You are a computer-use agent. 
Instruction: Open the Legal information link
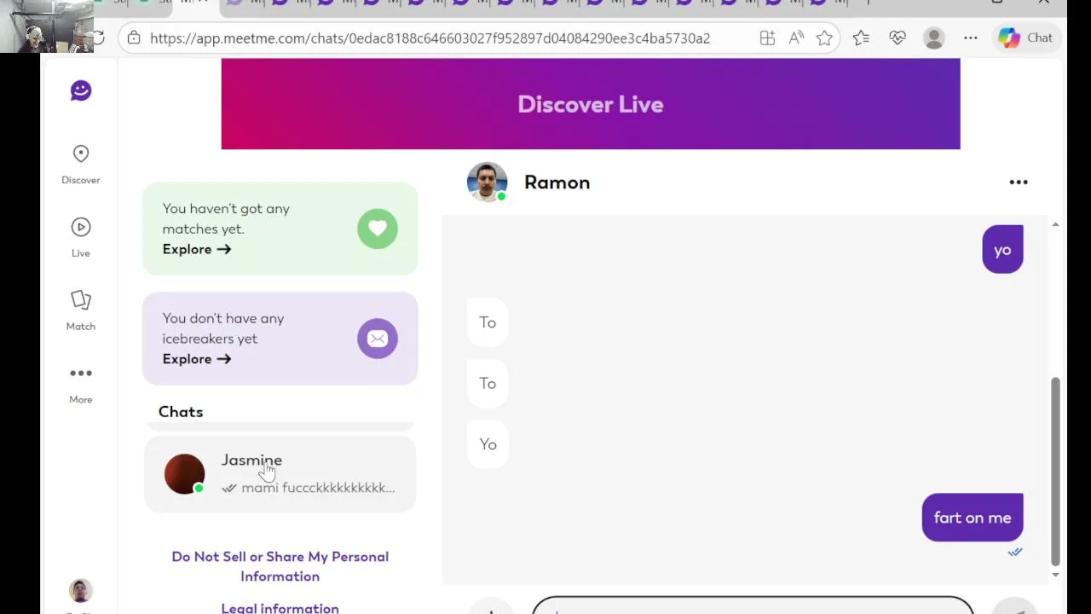click(x=280, y=608)
